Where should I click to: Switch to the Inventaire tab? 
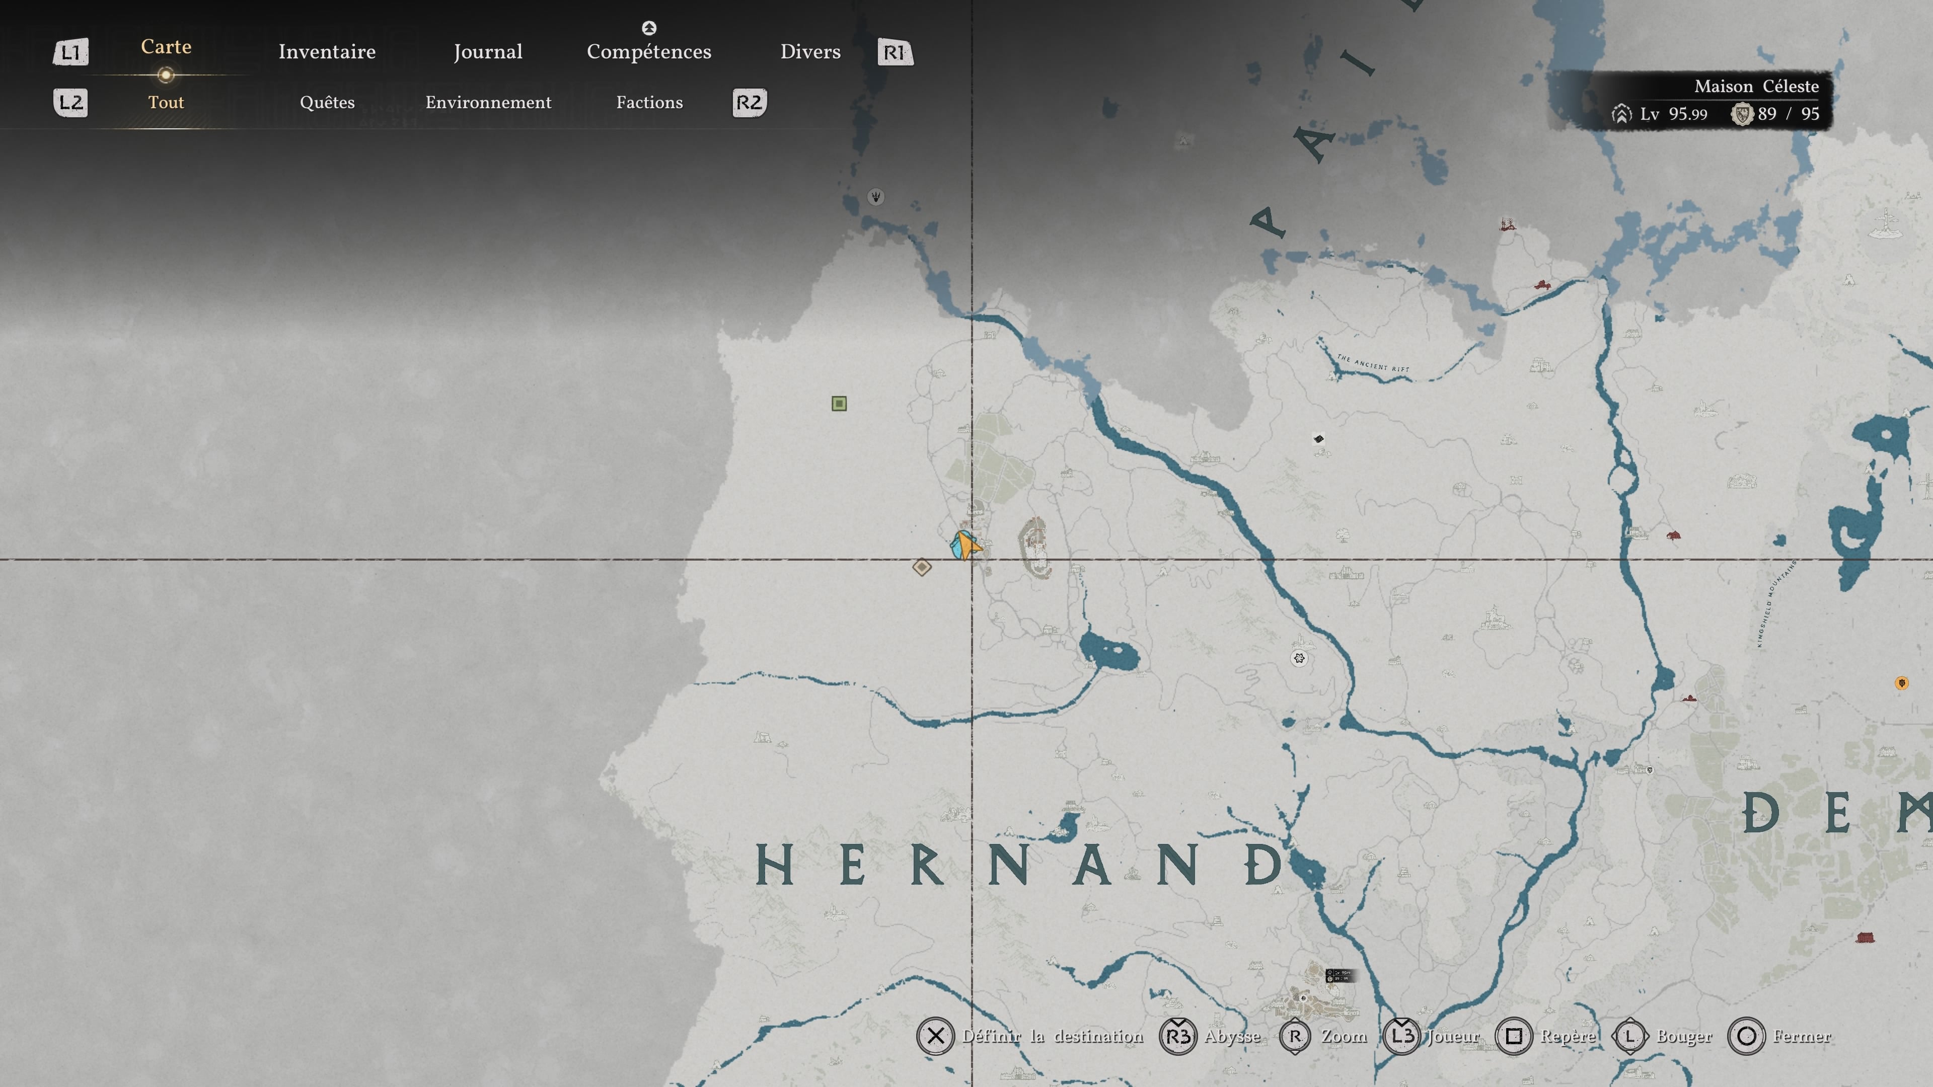(x=327, y=52)
